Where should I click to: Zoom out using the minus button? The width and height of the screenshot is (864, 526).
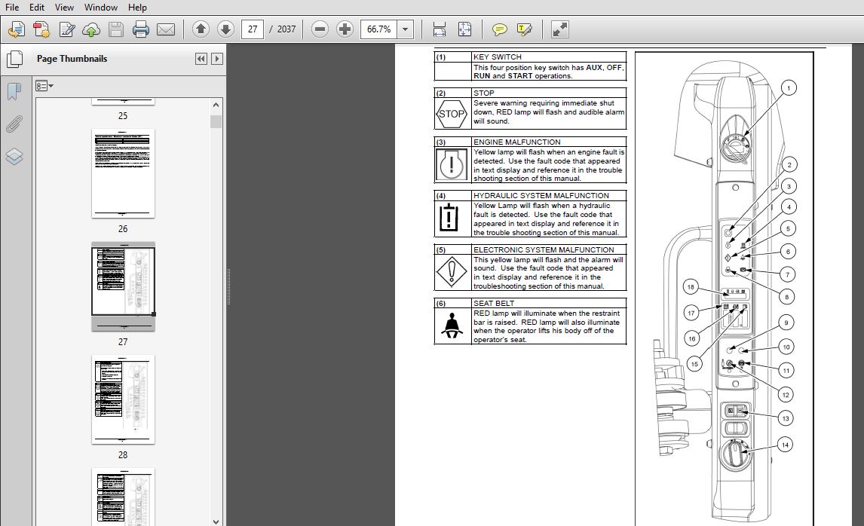320,29
